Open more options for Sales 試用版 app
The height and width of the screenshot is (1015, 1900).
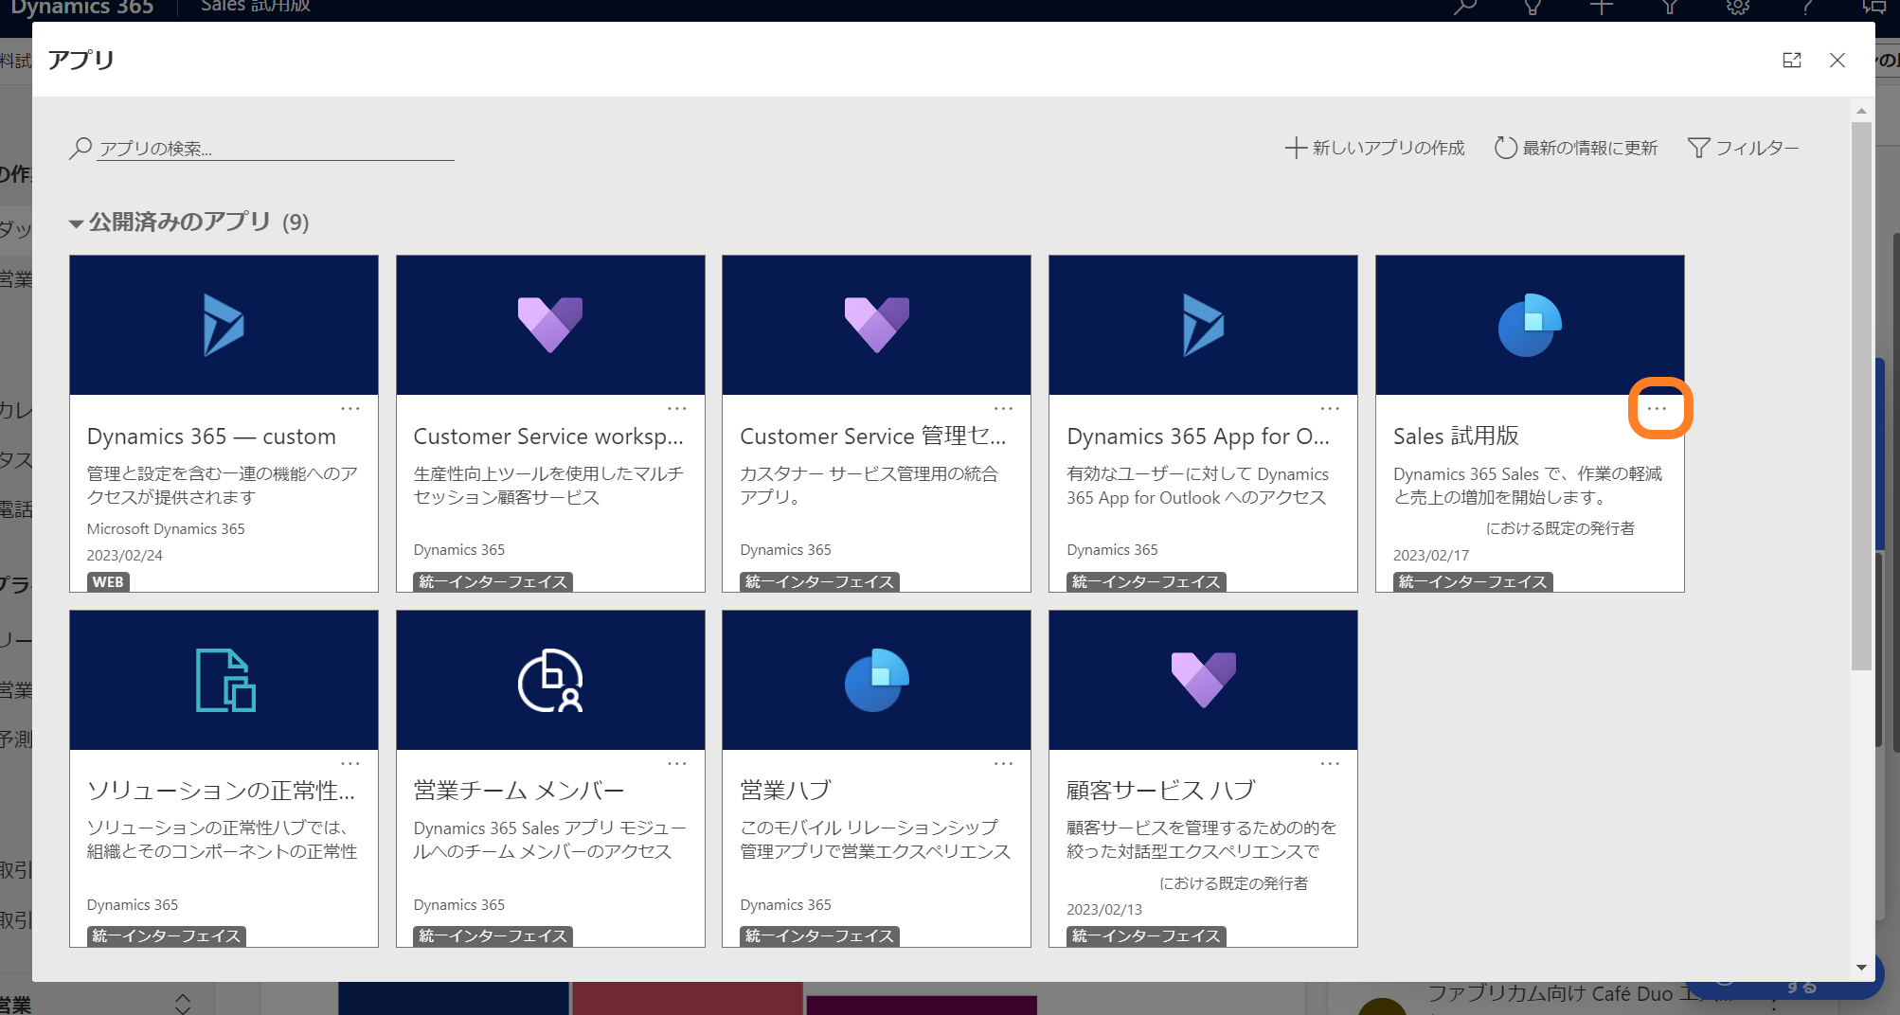tap(1658, 409)
